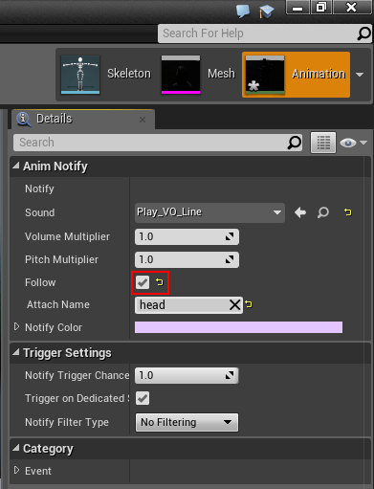
Task: Toggle the property matrix grid view button
Action: coord(323,143)
